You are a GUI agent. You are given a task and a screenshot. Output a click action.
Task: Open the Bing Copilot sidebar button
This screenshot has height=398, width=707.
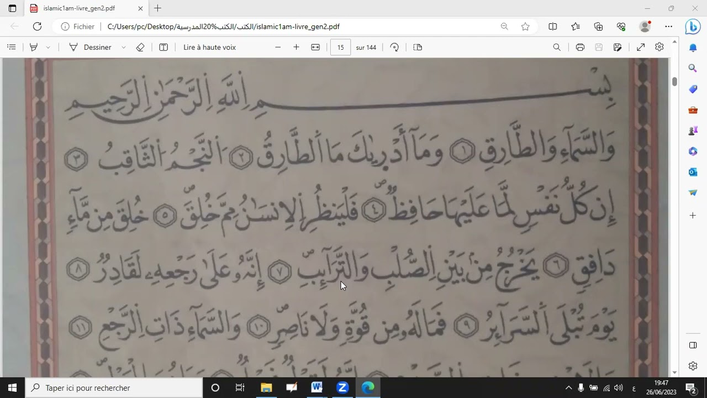(693, 27)
